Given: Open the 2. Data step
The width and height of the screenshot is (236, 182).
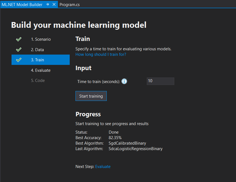Looking at the screenshot, I should pos(39,49).
